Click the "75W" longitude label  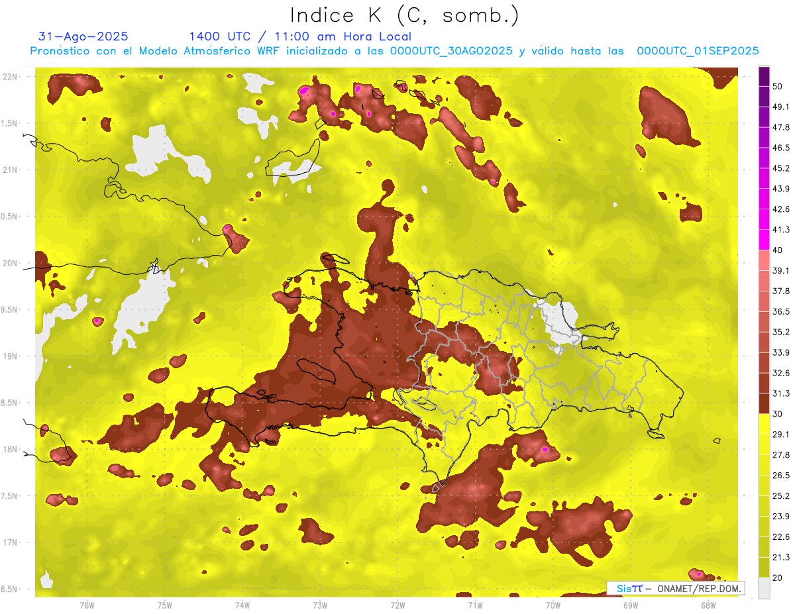pyautogui.click(x=164, y=605)
